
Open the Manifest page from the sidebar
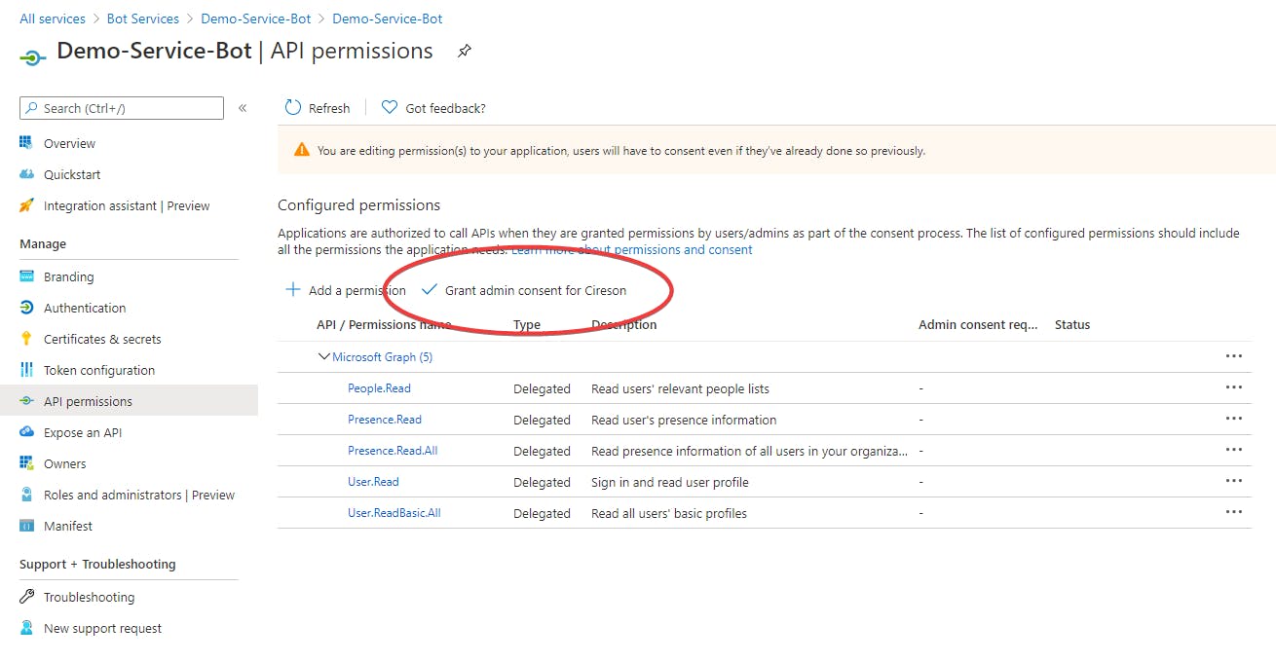coord(68,526)
